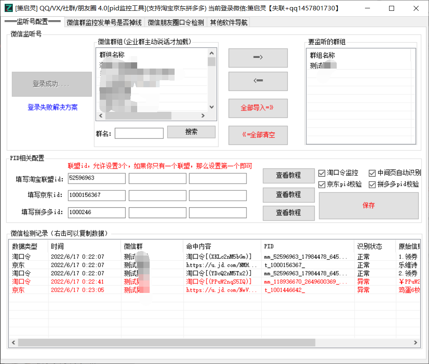The width and height of the screenshot is (429, 364).
Task: Click time cell 2022/6/17 0:22:41
Action: click(77, 282)
